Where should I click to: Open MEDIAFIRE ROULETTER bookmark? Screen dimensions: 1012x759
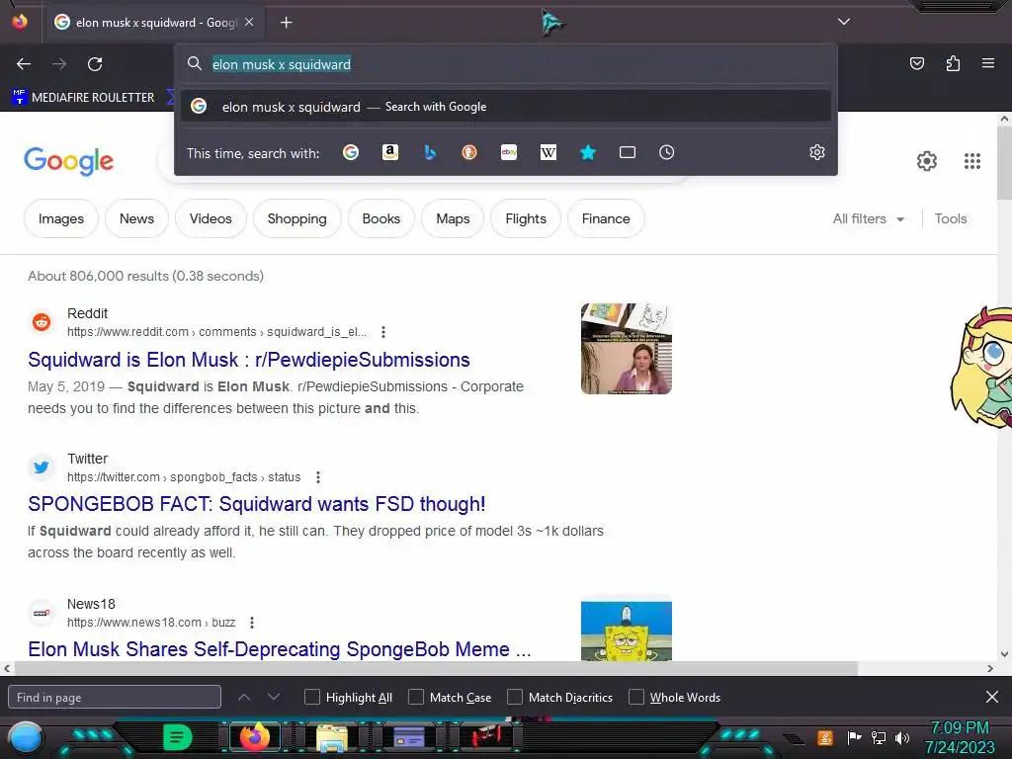tap(83, 98)
